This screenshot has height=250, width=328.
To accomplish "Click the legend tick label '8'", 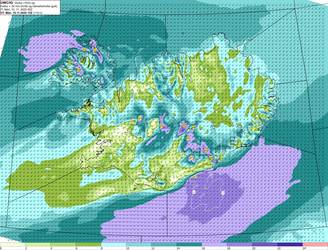I will coord(101,248).
